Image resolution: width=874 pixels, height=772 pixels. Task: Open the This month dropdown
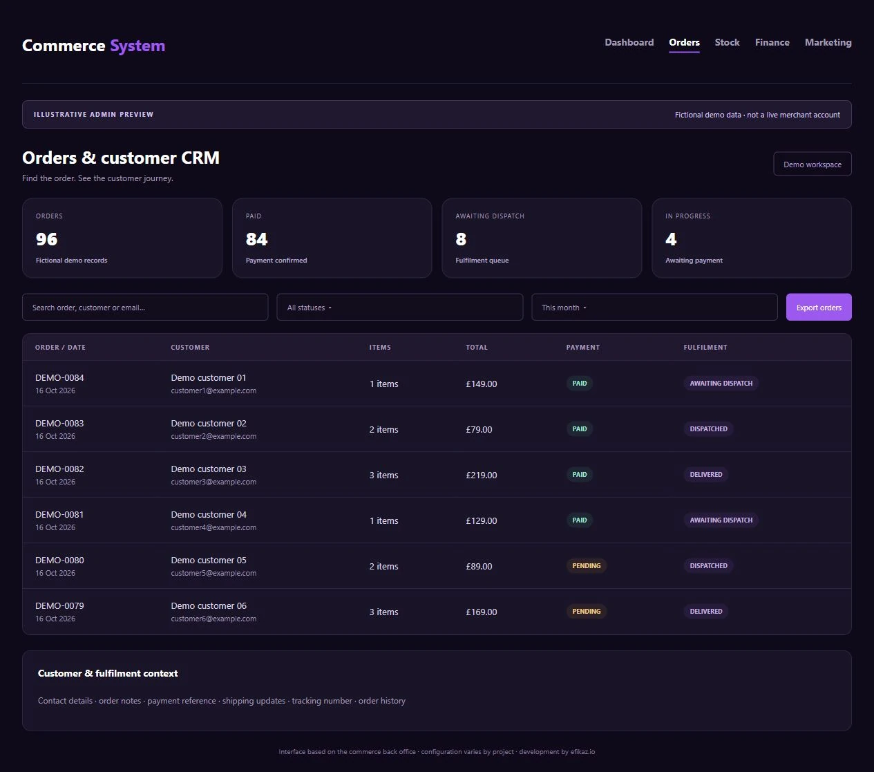[654, 308]
